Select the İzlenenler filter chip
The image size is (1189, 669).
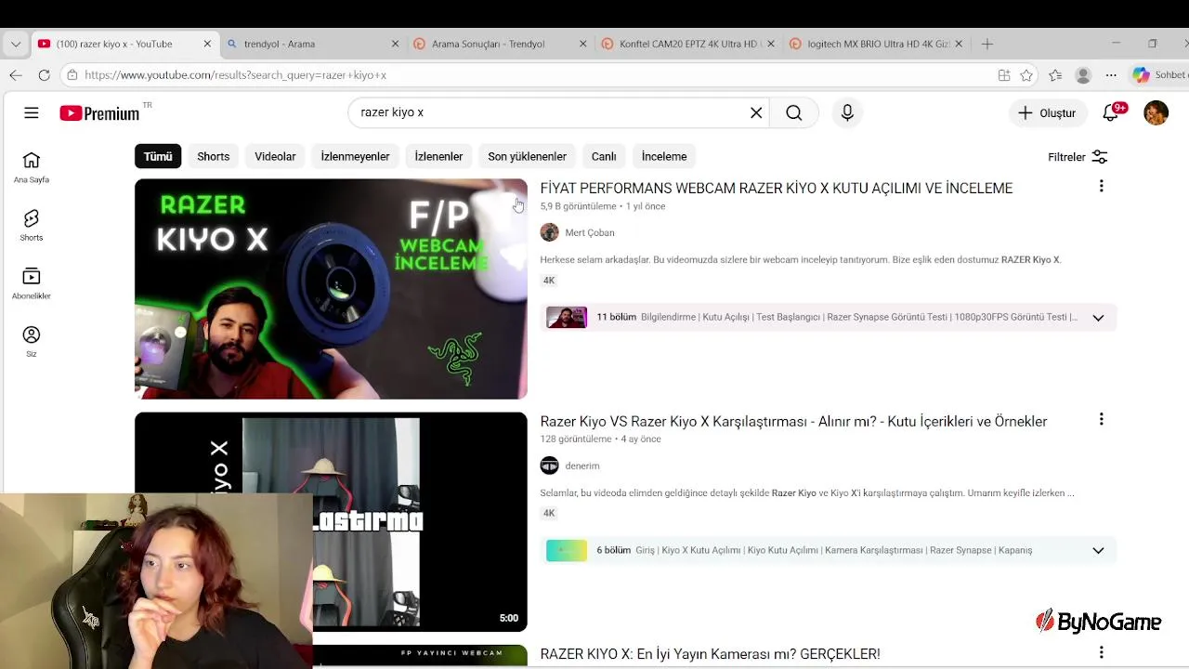click(438, 156)
